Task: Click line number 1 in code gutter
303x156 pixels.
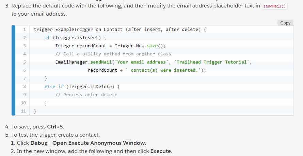Action: (25, 30)
